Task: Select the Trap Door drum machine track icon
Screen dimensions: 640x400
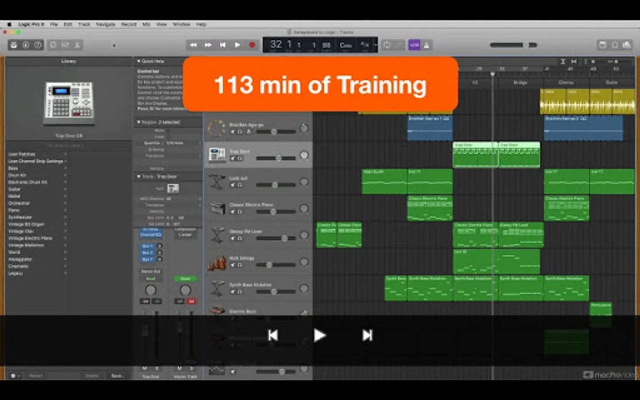Action: pos(217,155)
